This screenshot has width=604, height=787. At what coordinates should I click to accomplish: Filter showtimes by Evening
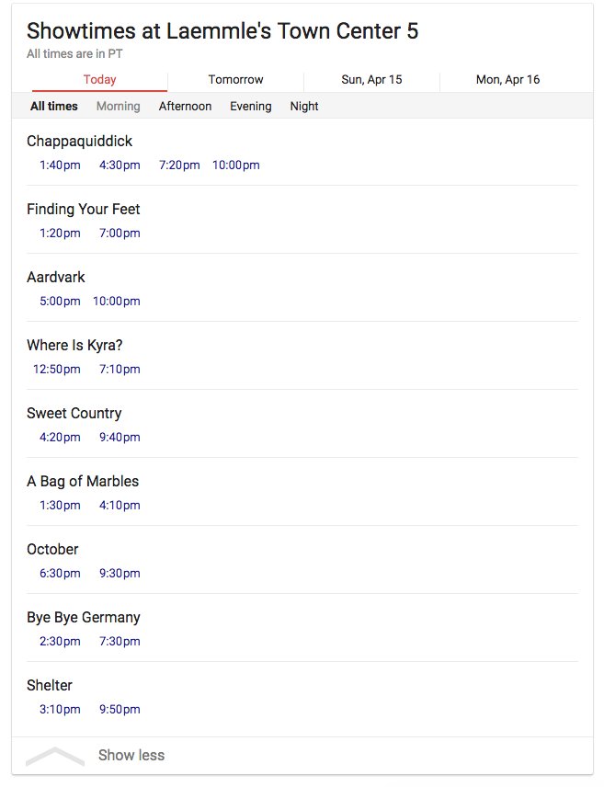tap(250, 107)
